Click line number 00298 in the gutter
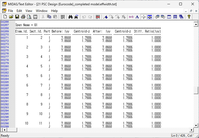This screenshot has width=199, height=138. click(x=5, y=123)
